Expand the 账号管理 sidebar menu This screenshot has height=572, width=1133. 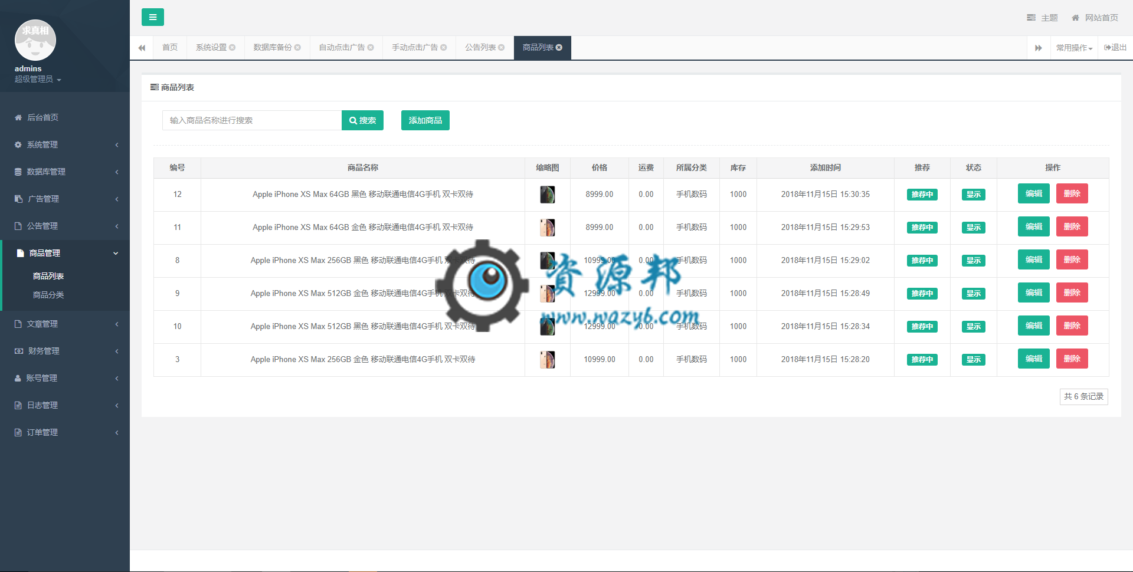point(65,378)
